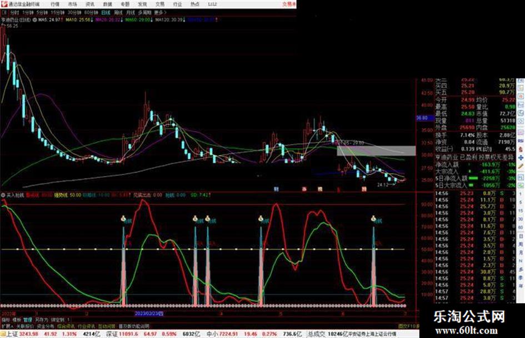
Task: Open the 多周期 view
Action: point(144,12)
